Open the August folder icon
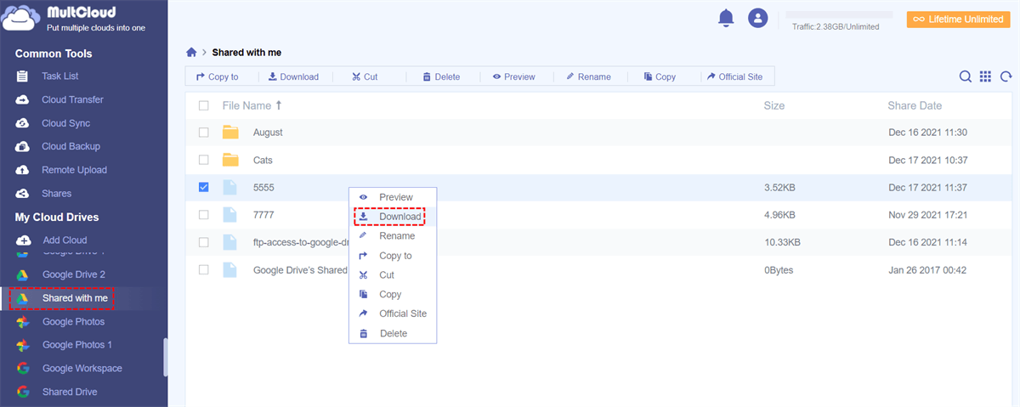Screen dimensions: 1020x407 point(230,133)
